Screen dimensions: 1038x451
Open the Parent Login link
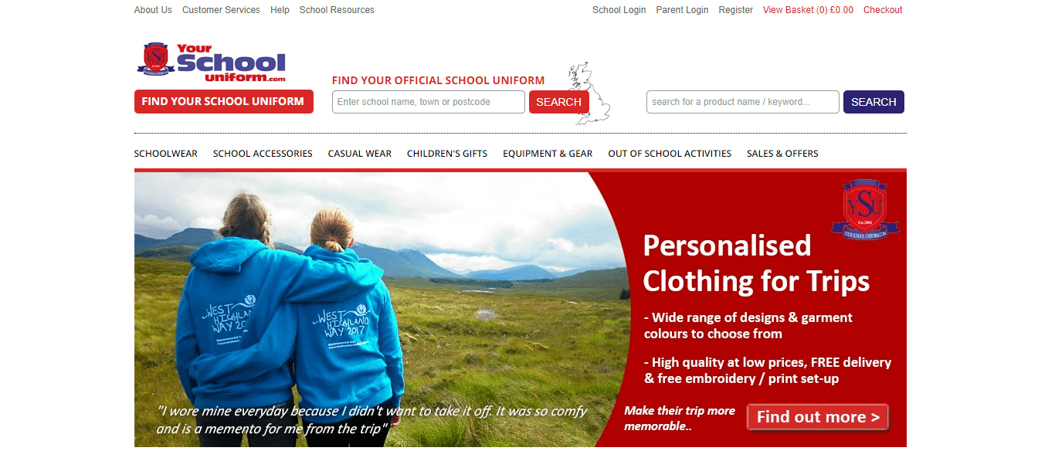tap(682, 10)
